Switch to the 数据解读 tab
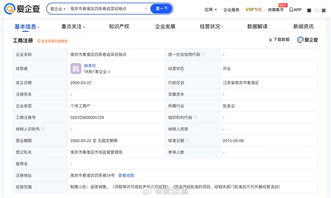This screenshot has width=331, height=198. (x=257, y=26)
